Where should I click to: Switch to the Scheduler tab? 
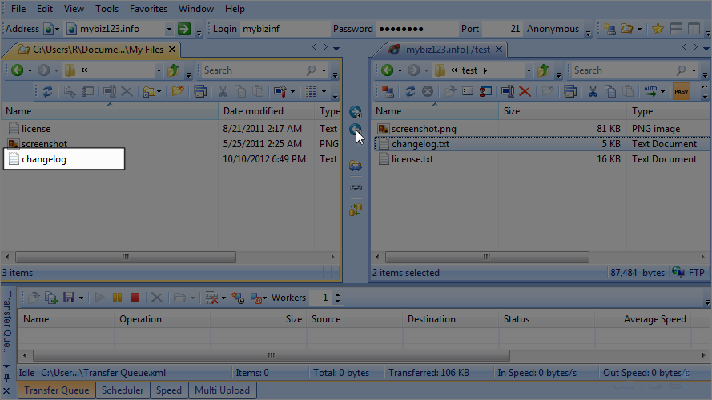(x=123, y=390)
